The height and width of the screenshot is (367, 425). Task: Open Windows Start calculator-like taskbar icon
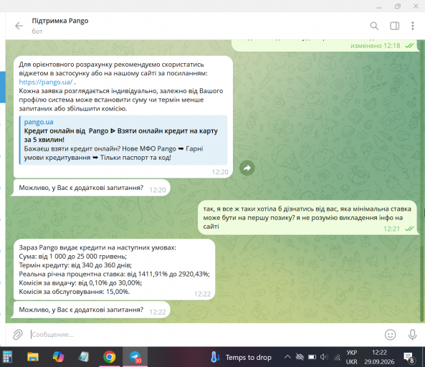click(8, 357)
